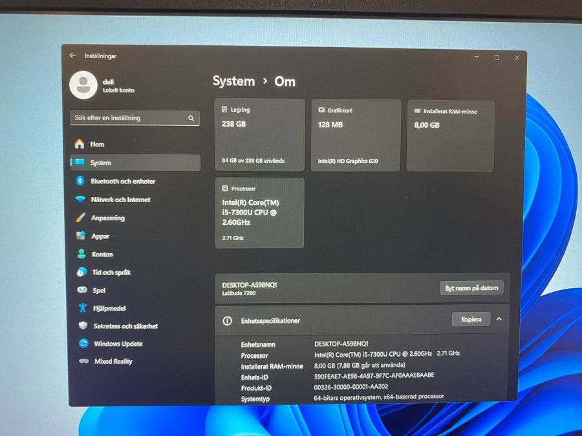Click the Processor row value in specifications
The width and height of the screenshot is (582, 436).
[x=387, y=354]
